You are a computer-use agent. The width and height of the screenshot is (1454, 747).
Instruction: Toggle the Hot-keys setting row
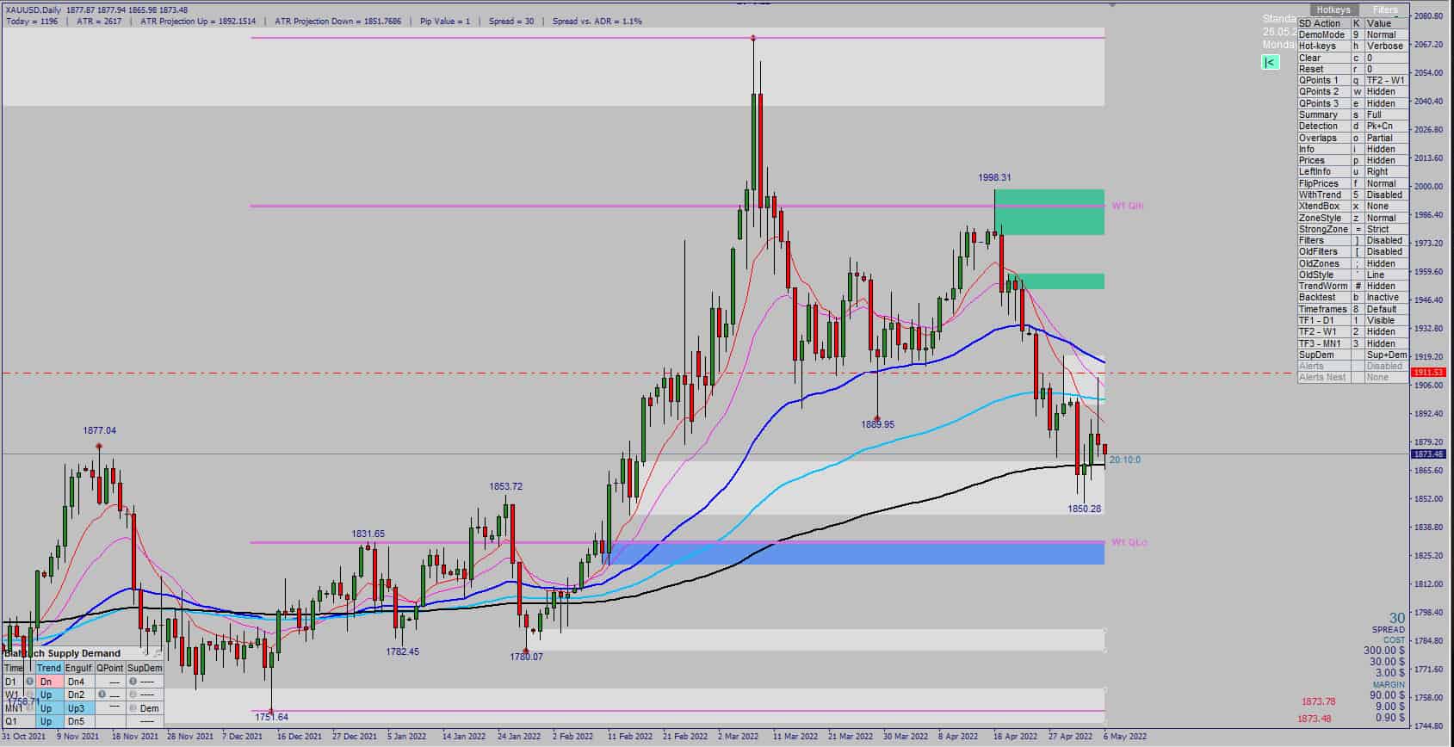point(1352,46)
